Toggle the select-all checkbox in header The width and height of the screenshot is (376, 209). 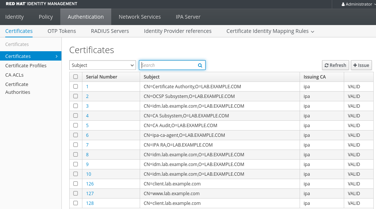coord(76,77)
